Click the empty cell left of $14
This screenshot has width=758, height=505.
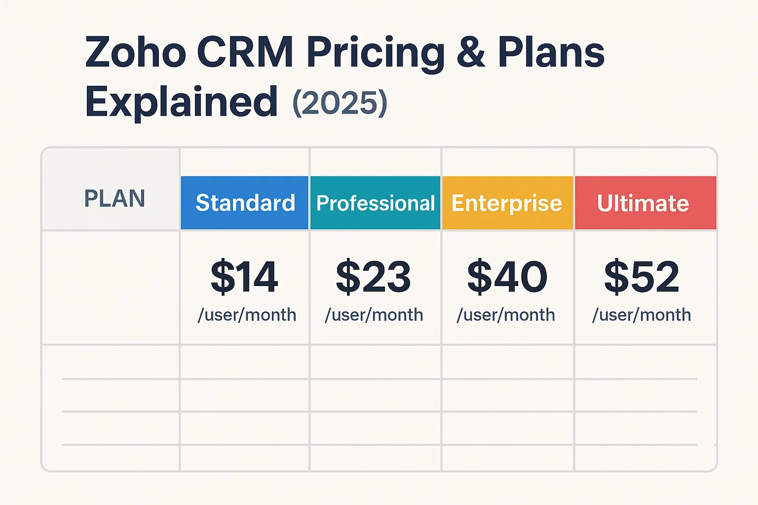coord(111,287)
